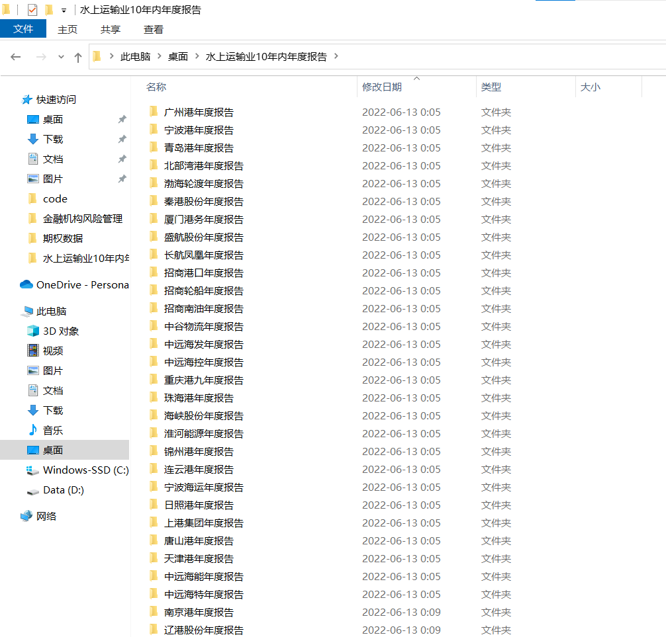Open Windows-SSD (C:) drive
The width and height of the screenshot is (666, 637).
click(x=86, y=470)
